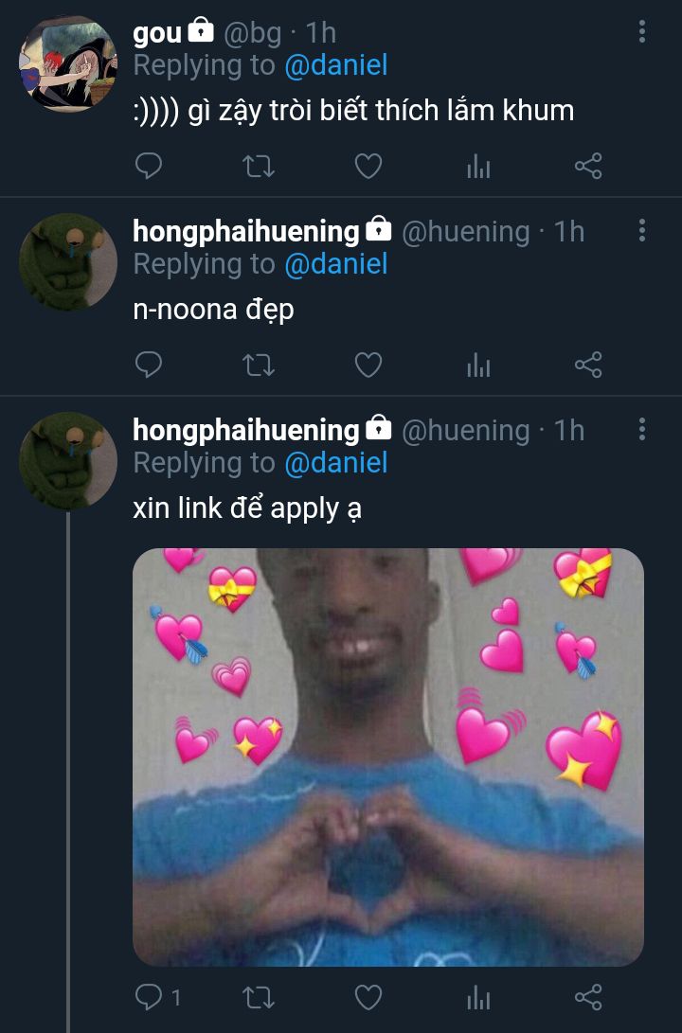The image size is (682, 1033).
Task: View analytics of gou's tweet
Action: (478, 166)
